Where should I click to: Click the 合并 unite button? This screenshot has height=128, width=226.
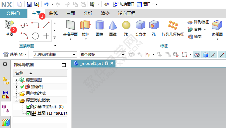[194, 30]
